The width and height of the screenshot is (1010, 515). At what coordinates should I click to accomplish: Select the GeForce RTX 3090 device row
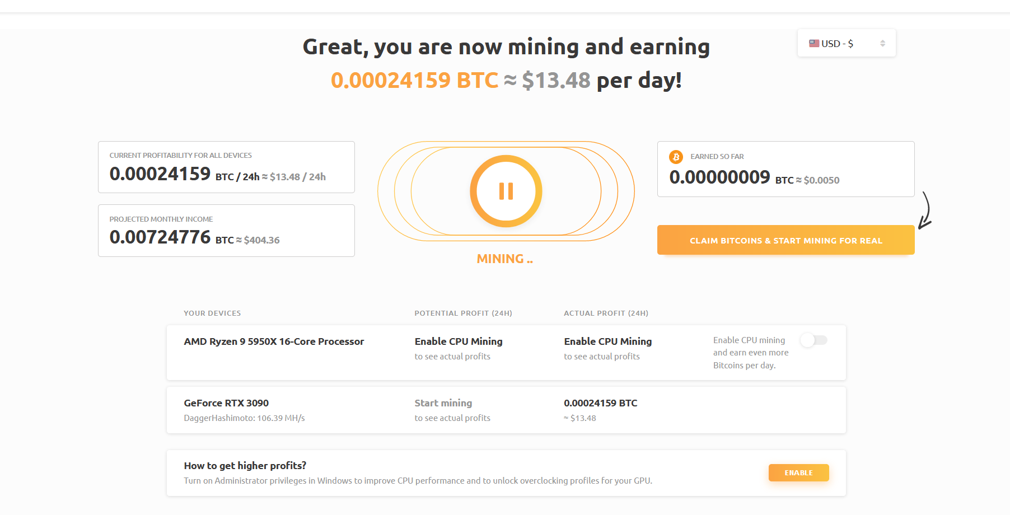(506, 410)
